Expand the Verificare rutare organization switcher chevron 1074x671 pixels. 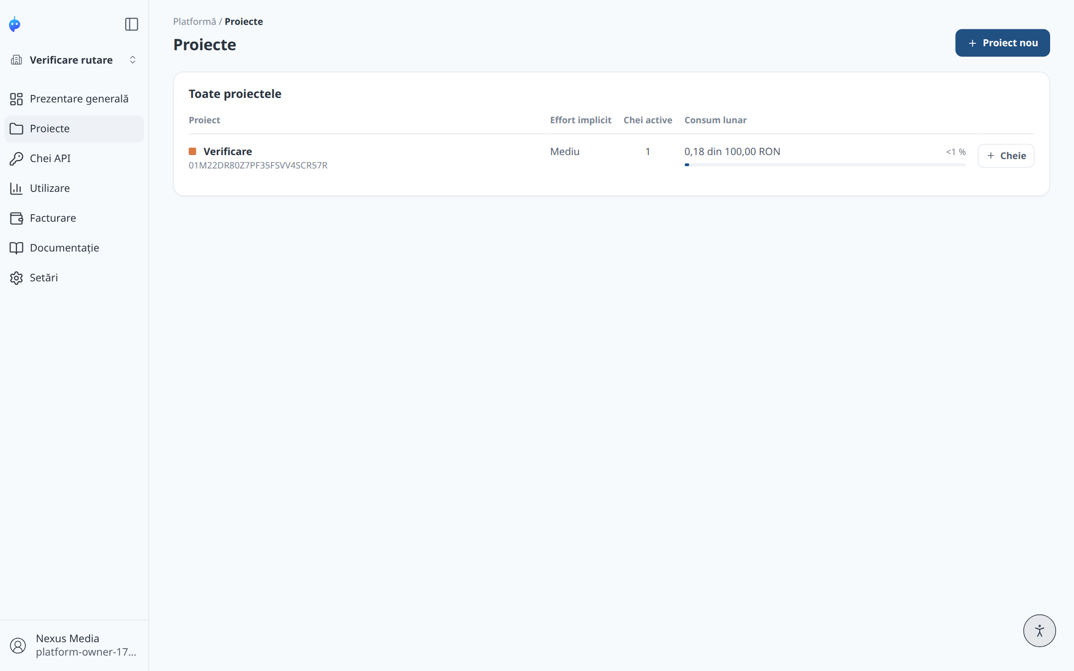click(133, 60)
